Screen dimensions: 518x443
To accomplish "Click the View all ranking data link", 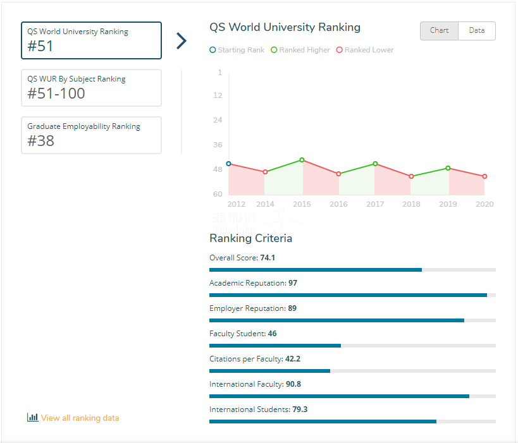I will point(80,418).
